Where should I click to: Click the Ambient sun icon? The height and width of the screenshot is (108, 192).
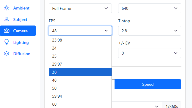click(7, 8)
